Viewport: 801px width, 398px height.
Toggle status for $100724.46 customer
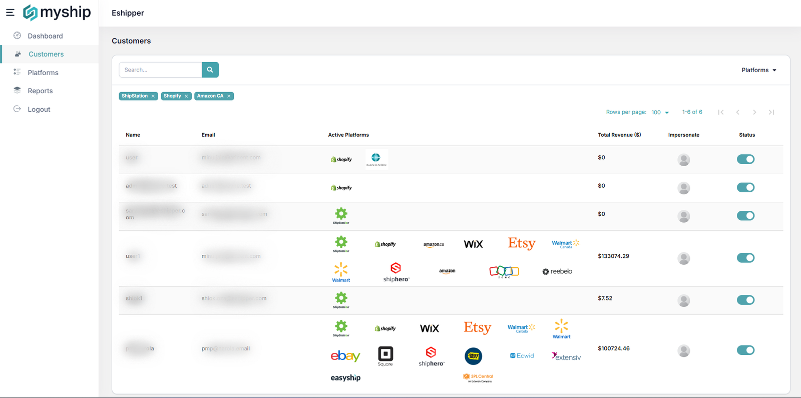coord(745,350)
